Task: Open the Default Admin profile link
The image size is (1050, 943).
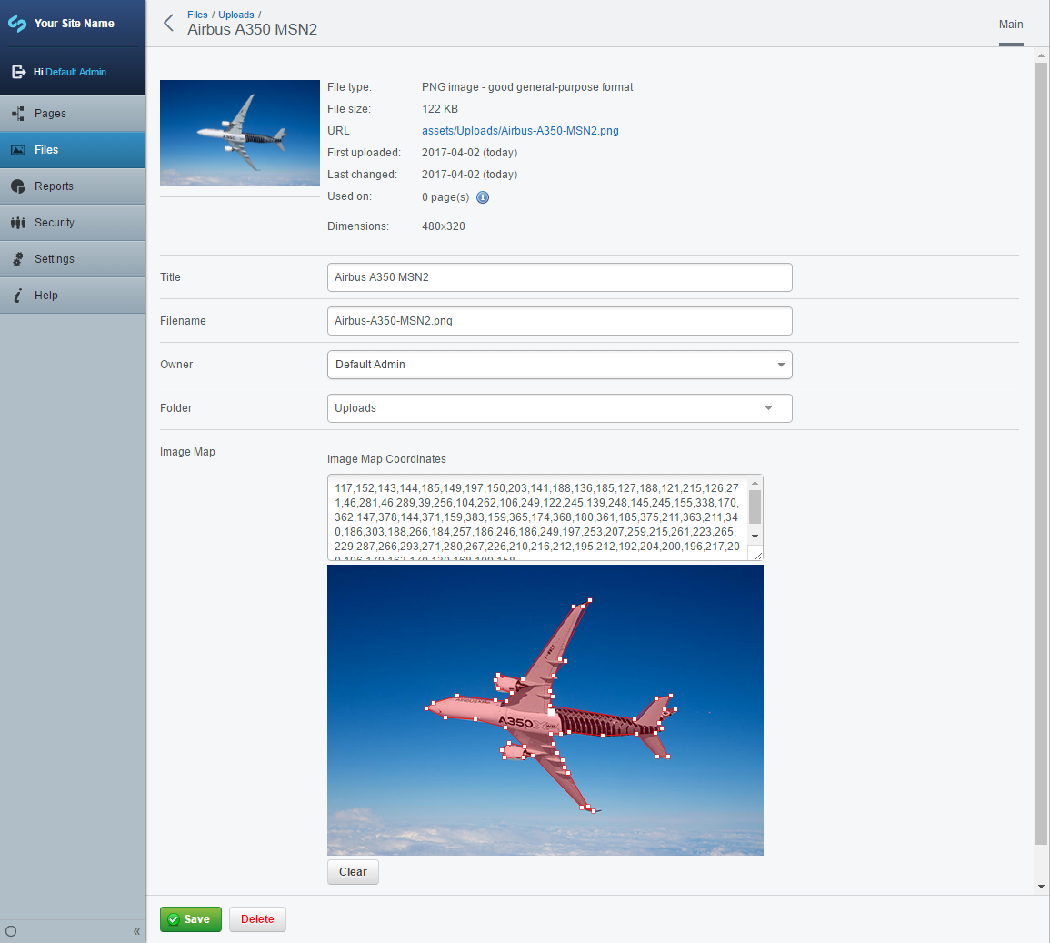Action: [x=75, y=72]
